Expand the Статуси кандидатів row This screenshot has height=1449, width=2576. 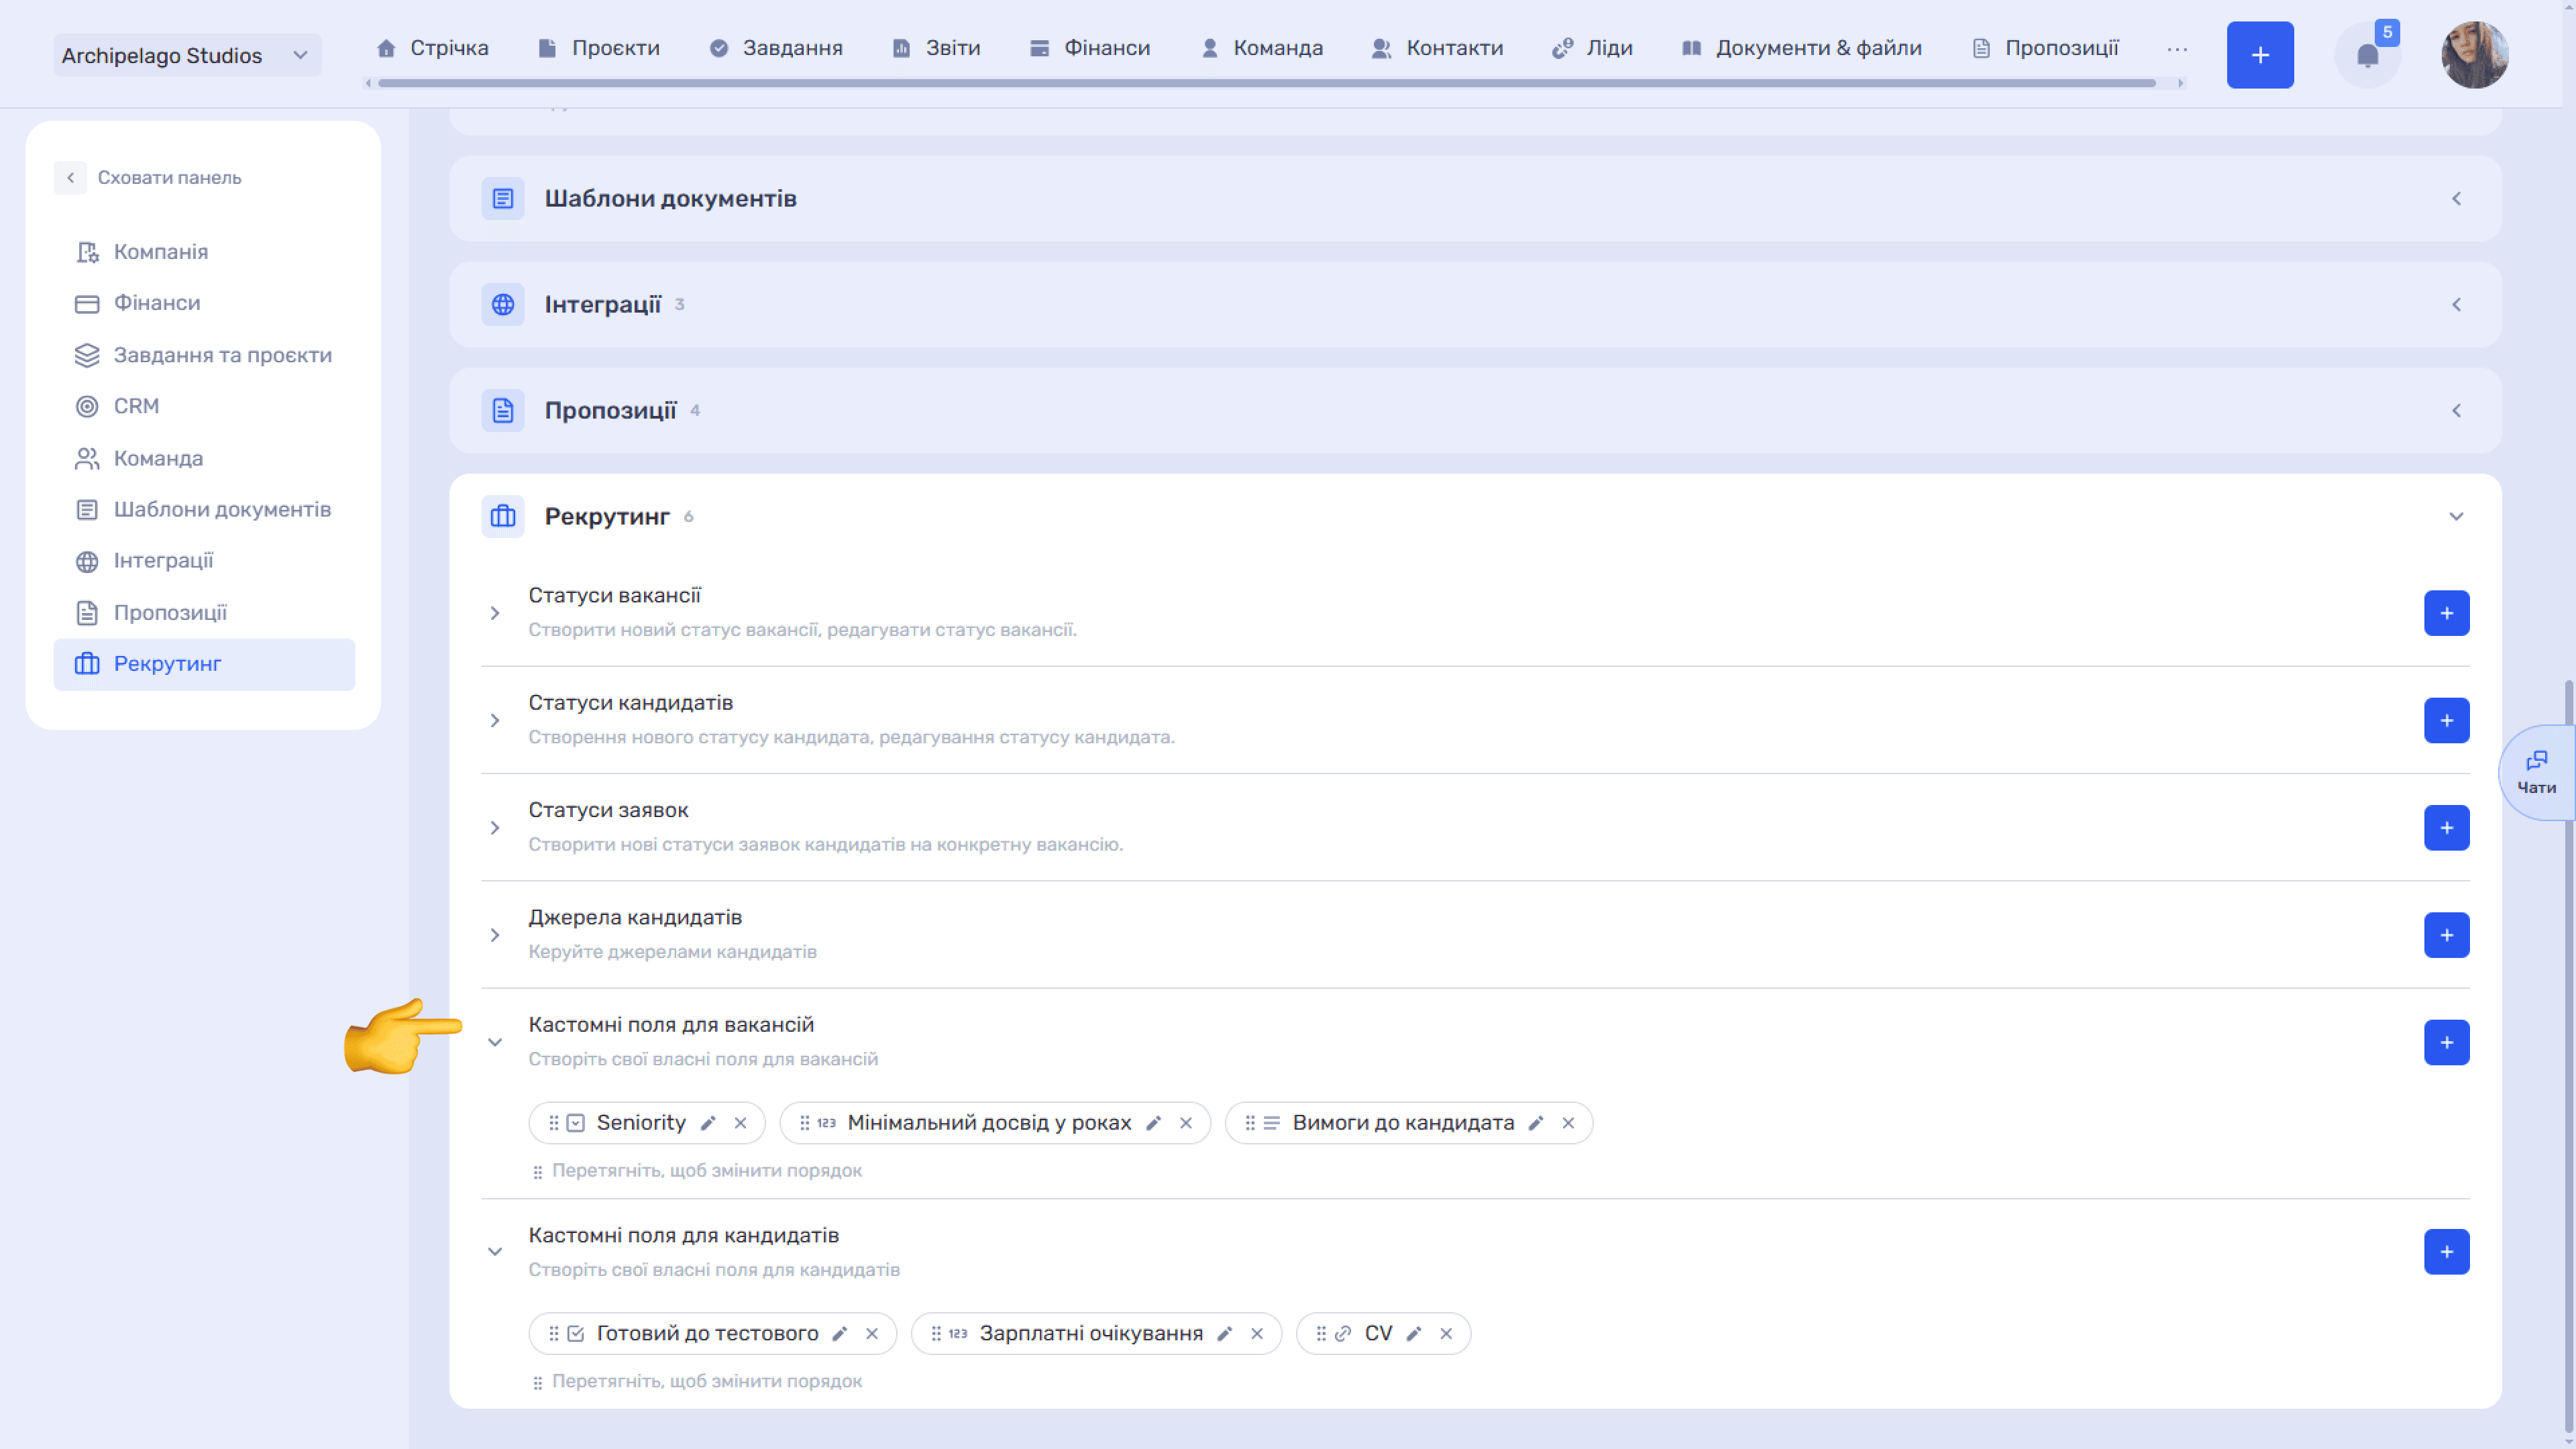pos(495,721)
